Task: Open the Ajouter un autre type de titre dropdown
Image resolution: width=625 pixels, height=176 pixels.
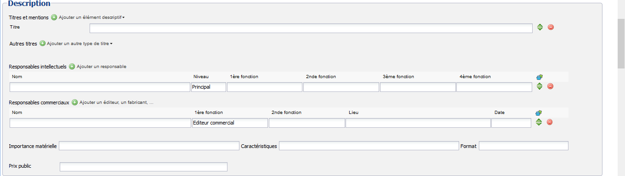Action: coord(80,44)
